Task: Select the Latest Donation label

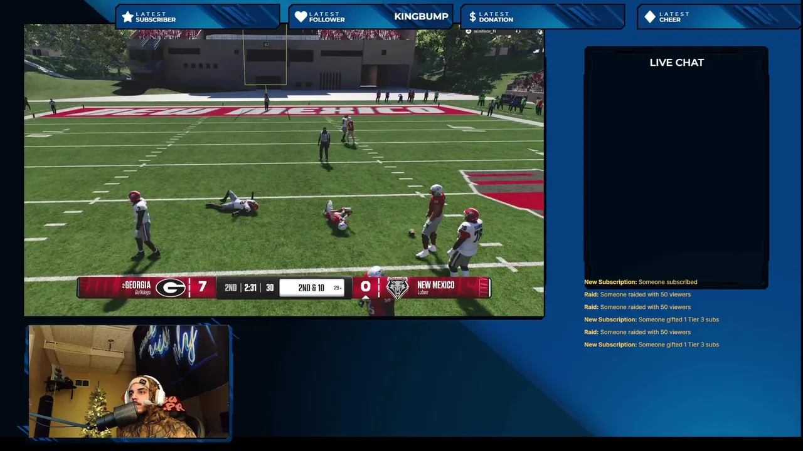Action: 496,17
